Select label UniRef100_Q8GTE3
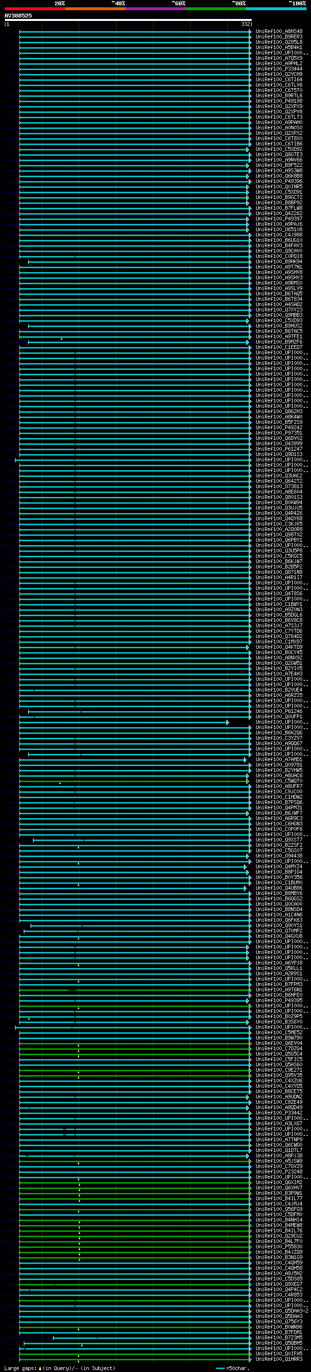This screenshot has width=311, height=1372. [x=279, y=154]
